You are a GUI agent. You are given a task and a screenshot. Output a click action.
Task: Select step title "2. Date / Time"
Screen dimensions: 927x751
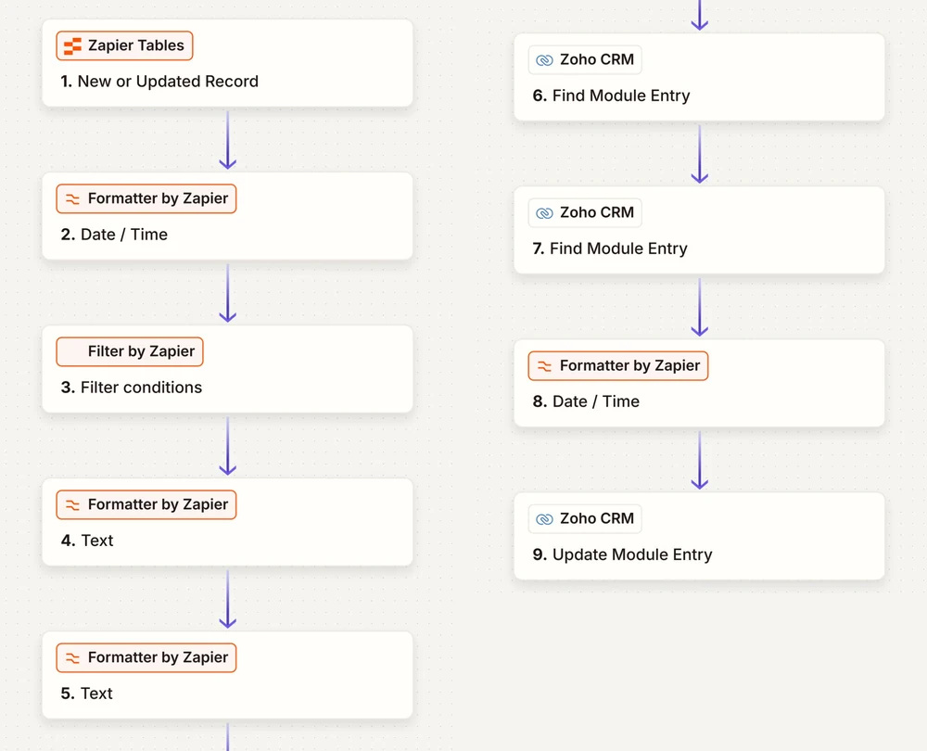click(114, 235)
